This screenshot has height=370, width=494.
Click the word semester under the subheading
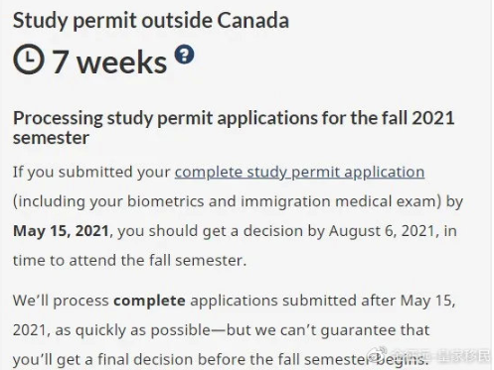51,138
